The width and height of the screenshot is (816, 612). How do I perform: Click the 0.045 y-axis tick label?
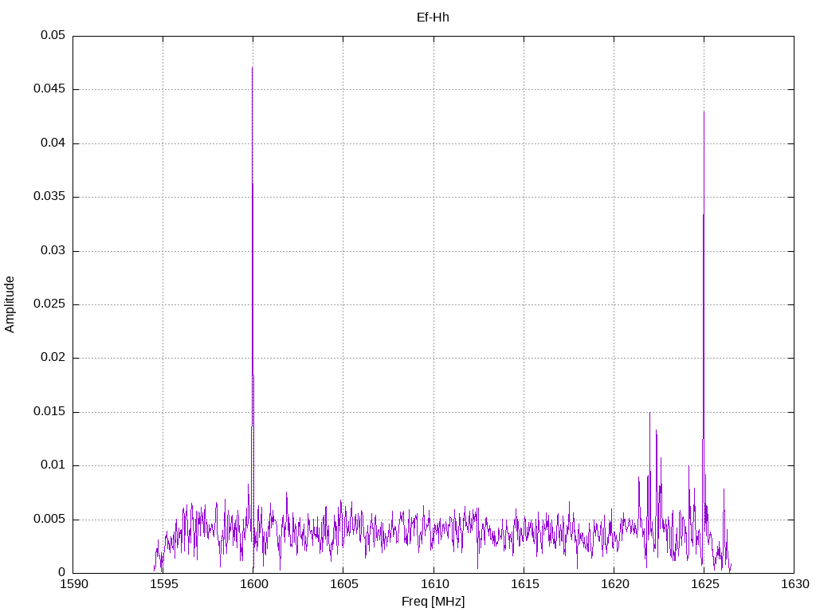pos(49,89)
